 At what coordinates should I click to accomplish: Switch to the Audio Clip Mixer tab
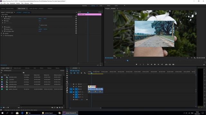coord(36,9)
